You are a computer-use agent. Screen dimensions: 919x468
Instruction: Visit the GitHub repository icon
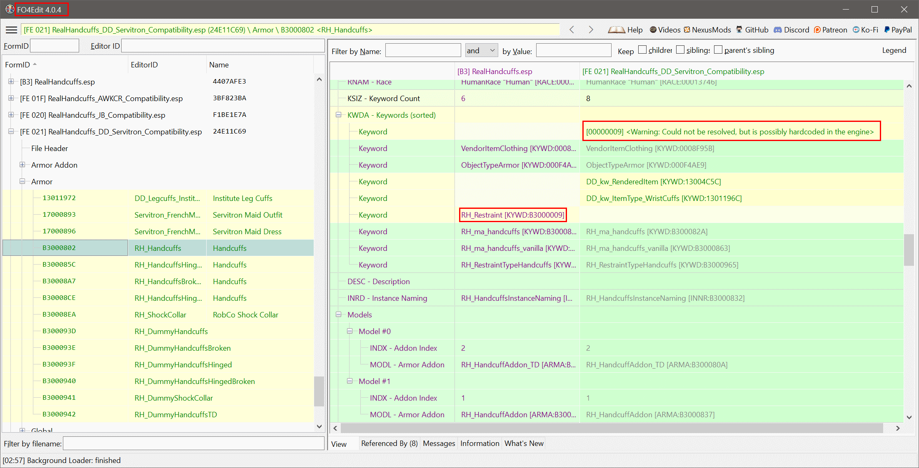(x=738, y=30)
